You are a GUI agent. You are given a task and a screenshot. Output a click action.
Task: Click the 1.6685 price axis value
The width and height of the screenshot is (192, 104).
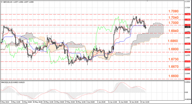(x=188, y=68)
